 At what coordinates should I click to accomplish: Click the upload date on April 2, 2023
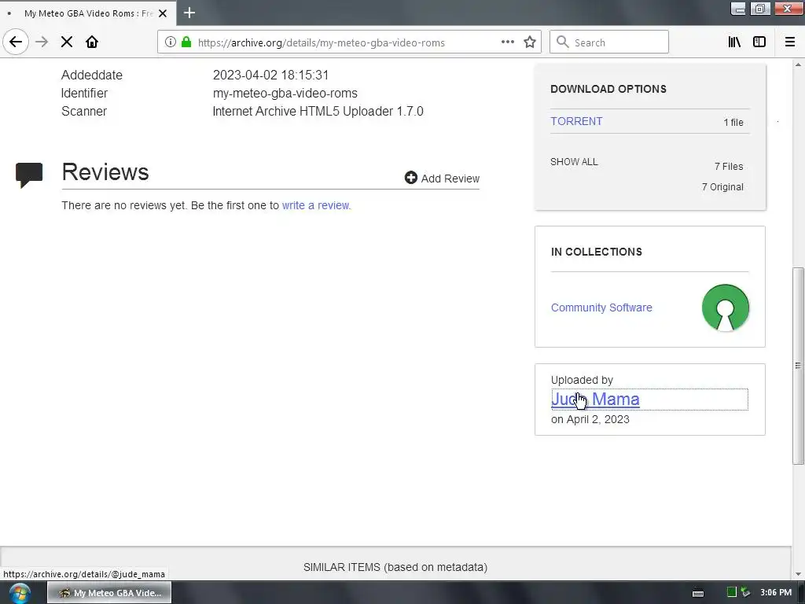pyautogui.click(x=590, y=419)
